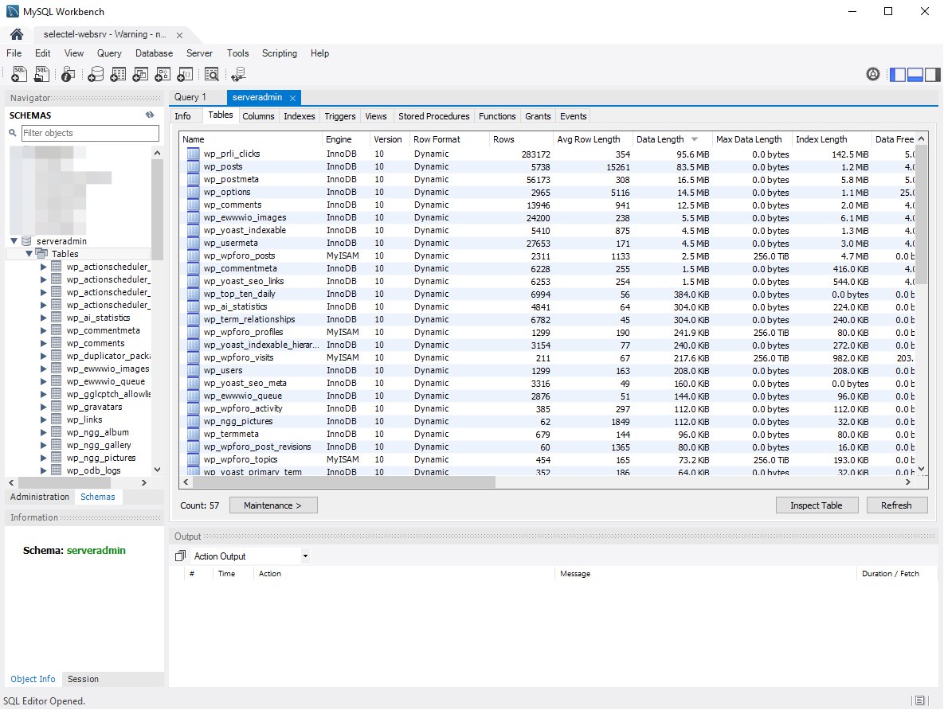Click the status bar output icon
The width and height of the screenshot is (944, 710).
click(x=919, y=700)
